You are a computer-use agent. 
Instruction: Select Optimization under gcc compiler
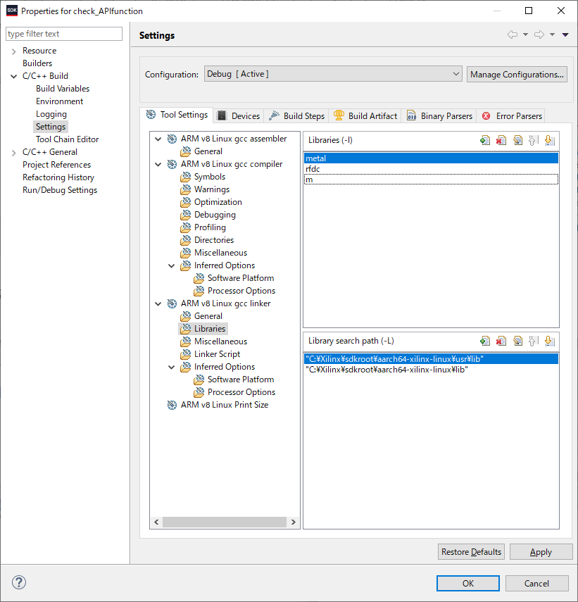(218, 202)
